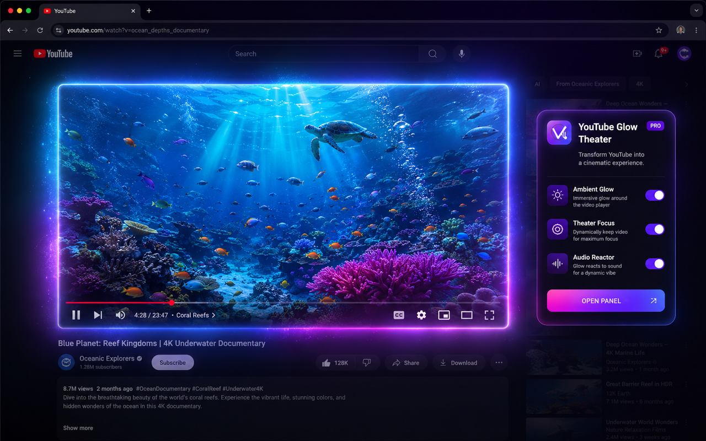Image resolution: width=706 pixels, height=441 pixels.
Task: Go back in browser
Action: (10, 30)
